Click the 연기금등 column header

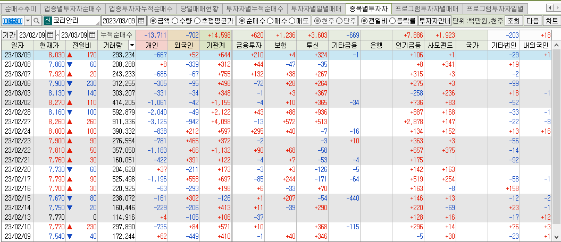coord(408,46)
